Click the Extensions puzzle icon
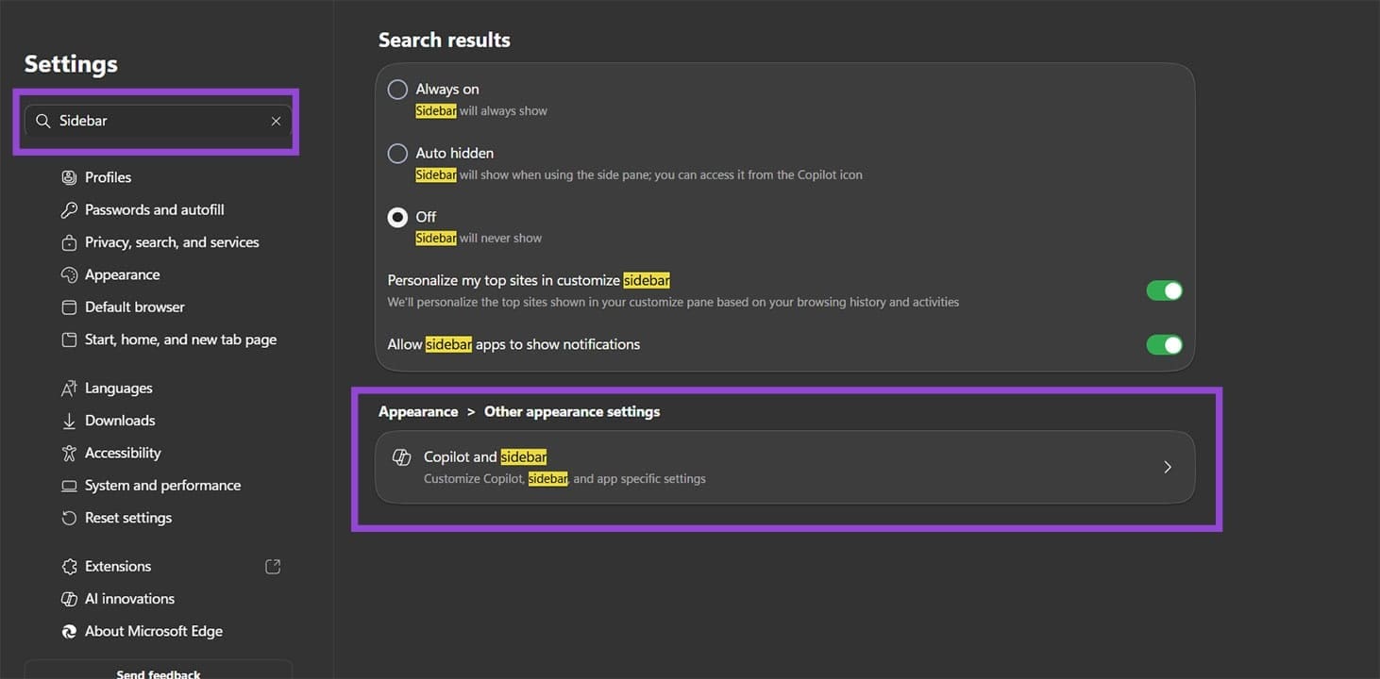The width and height of the screenshot is (1380, 679). tap(69, 567)
